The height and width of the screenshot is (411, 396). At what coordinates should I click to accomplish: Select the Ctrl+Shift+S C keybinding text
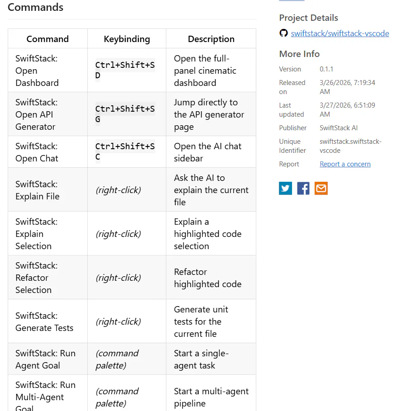click(125, 151)
